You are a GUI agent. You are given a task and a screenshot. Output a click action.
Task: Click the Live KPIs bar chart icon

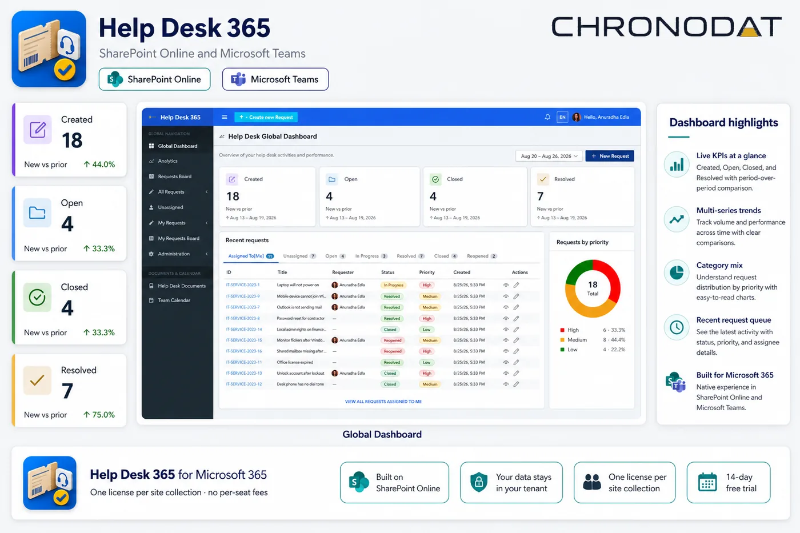(x=677, y=165)
